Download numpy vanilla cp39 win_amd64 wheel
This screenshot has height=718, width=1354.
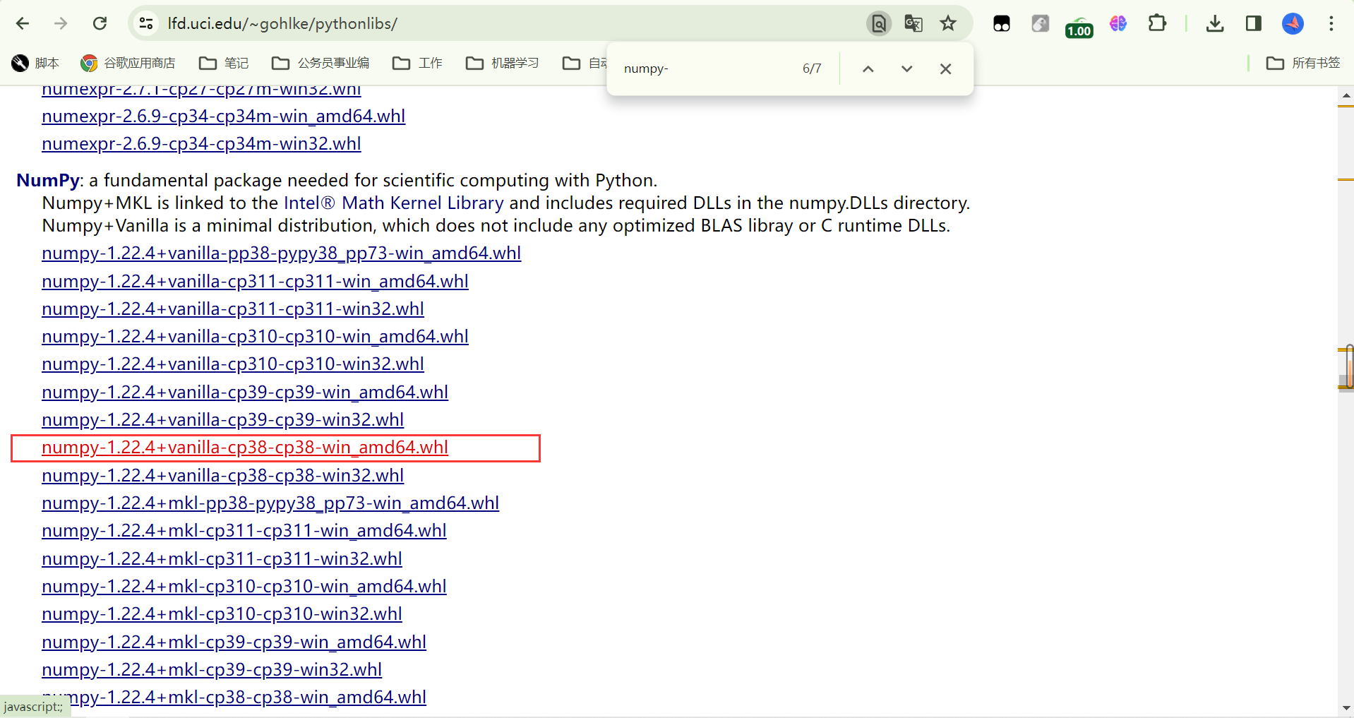pyautogui.click(x=245, y=392)
